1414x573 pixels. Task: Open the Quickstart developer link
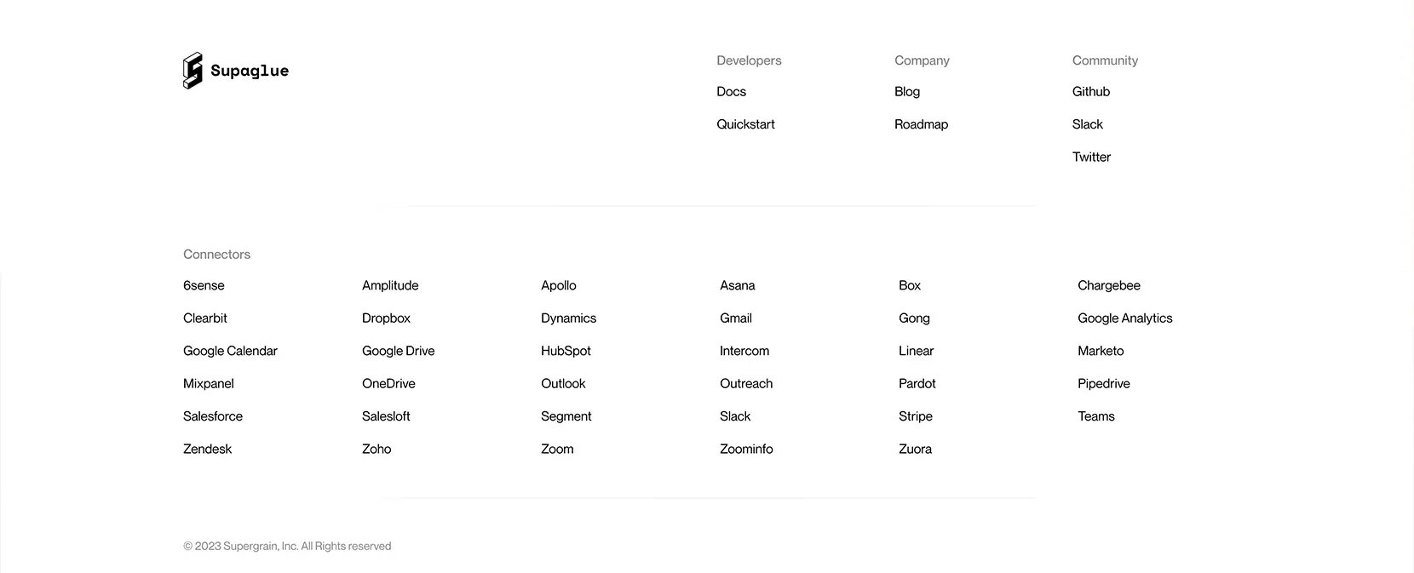tap(745, 124)
